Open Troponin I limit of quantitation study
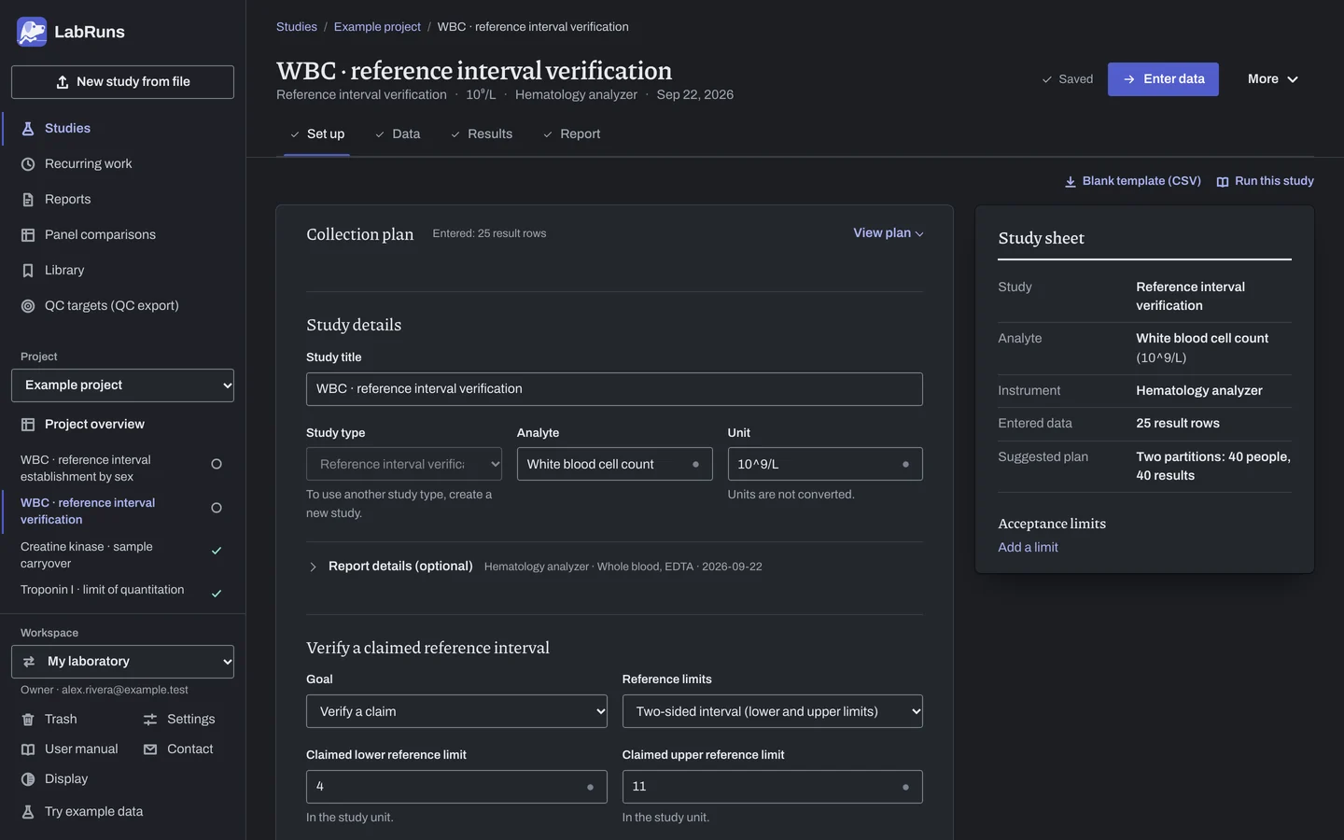Image resolution: width=1344 pixels, height=840 pixels. pos(103,590)
